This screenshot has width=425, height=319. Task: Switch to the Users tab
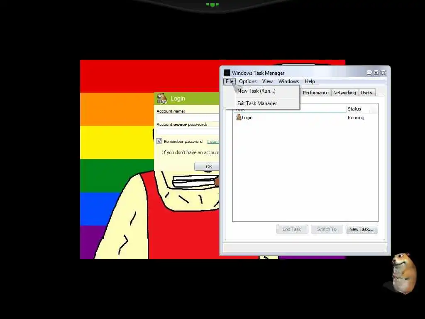(366, 93)
